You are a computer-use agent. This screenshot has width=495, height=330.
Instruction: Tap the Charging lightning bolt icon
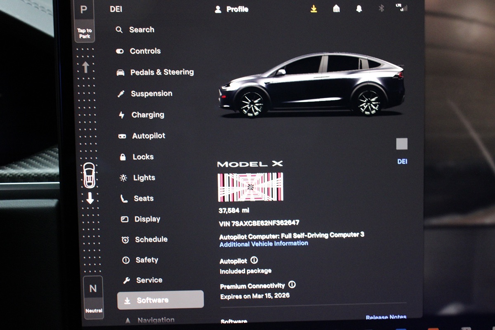121,115
